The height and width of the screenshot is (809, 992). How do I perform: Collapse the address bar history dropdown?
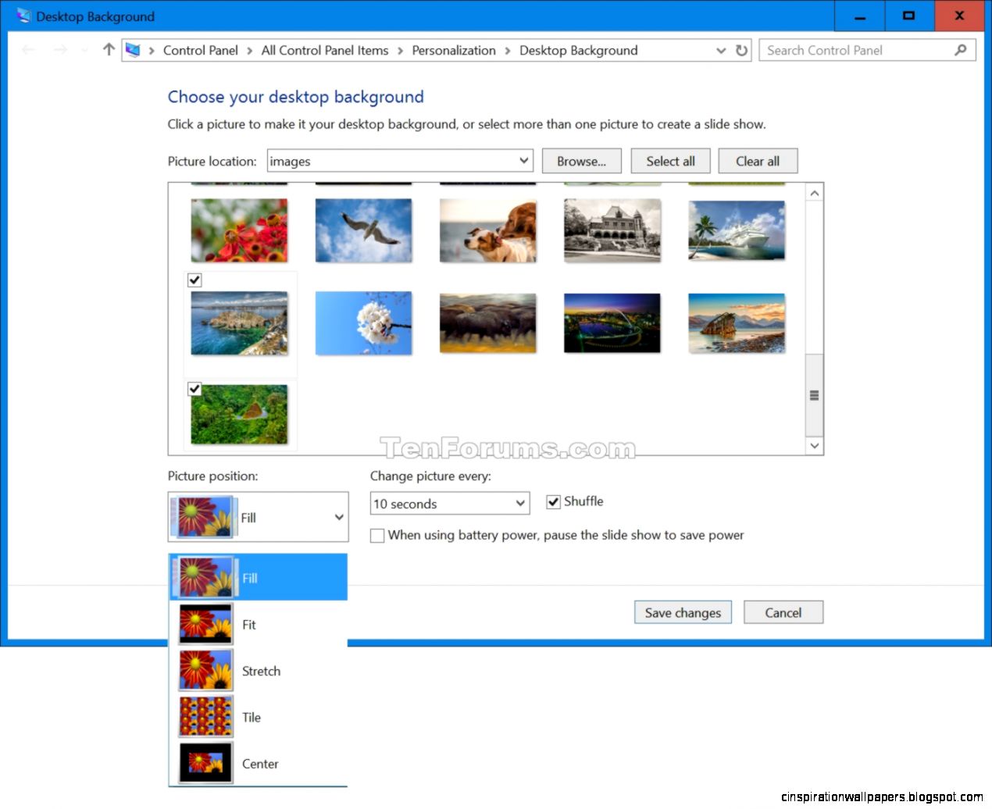[x=720, y=50]
